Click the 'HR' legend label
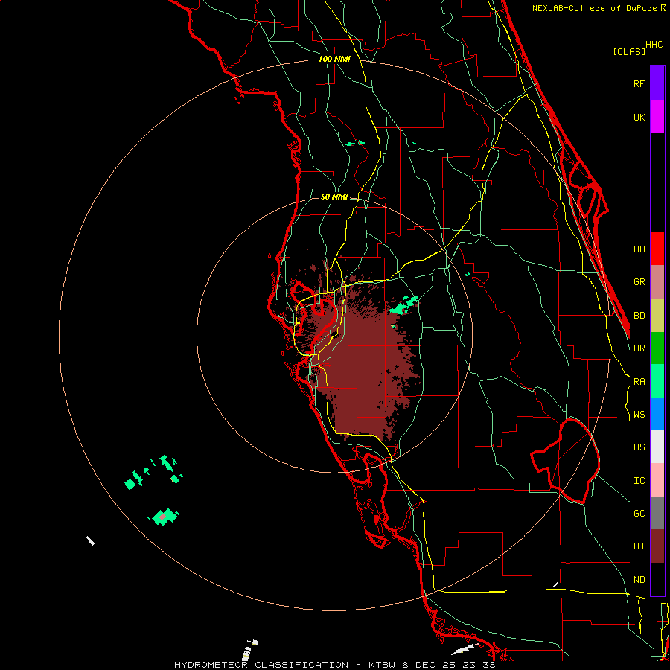The image size is (670, 670). pos(639,348)
